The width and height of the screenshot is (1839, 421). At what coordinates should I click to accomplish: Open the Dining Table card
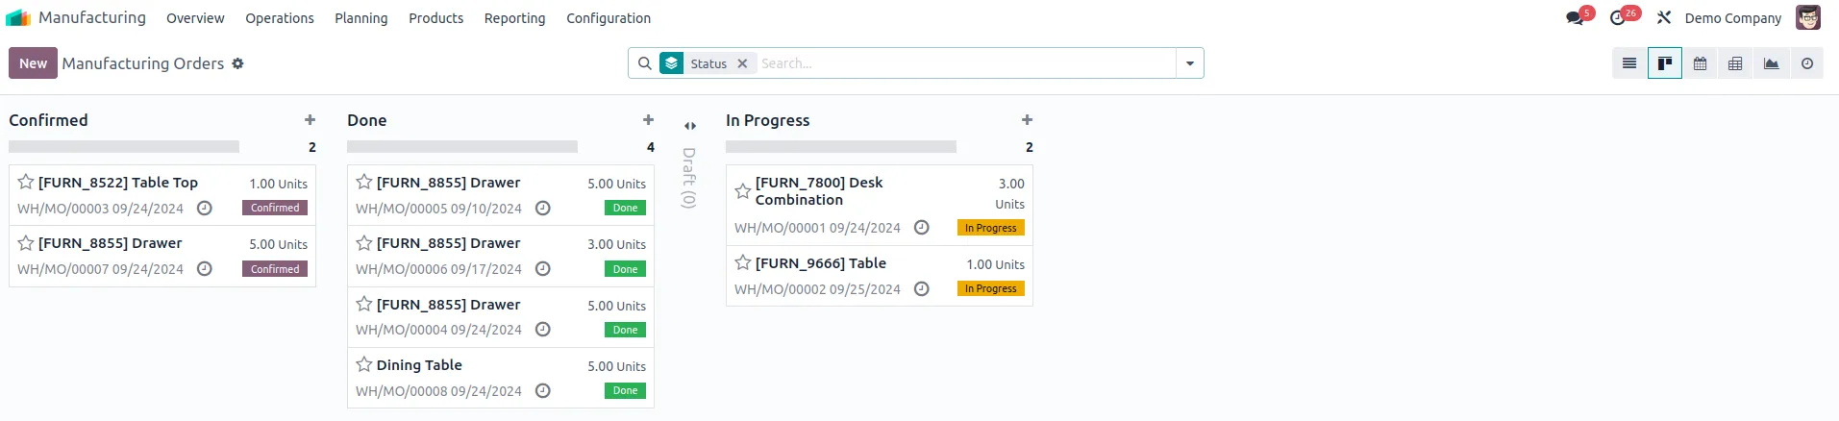[501, 378]
